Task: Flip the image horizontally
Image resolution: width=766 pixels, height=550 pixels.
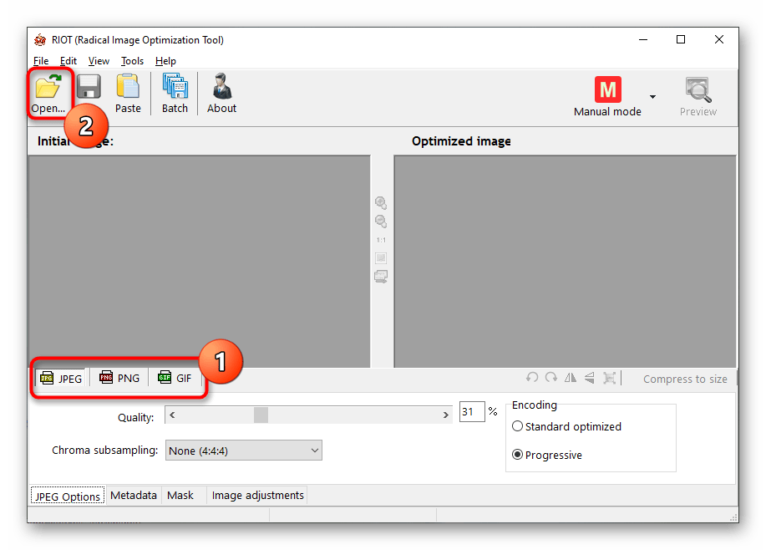Action: click(570, 378)
